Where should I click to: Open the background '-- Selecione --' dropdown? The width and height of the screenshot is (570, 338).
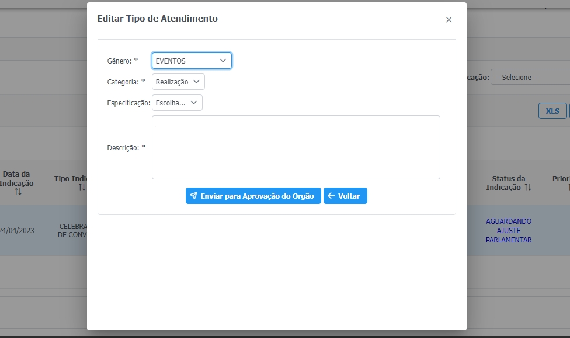click(530, 77)
